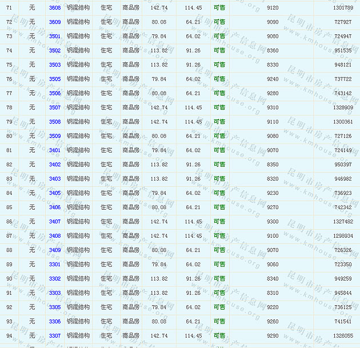360x348 pixels.
Task: Click the 3403 room number
Action: 55,179
